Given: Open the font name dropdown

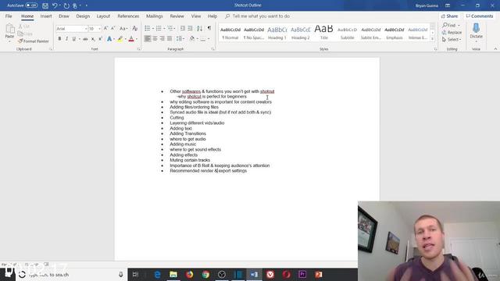Looking at the screenshot, I should point(86,29).
